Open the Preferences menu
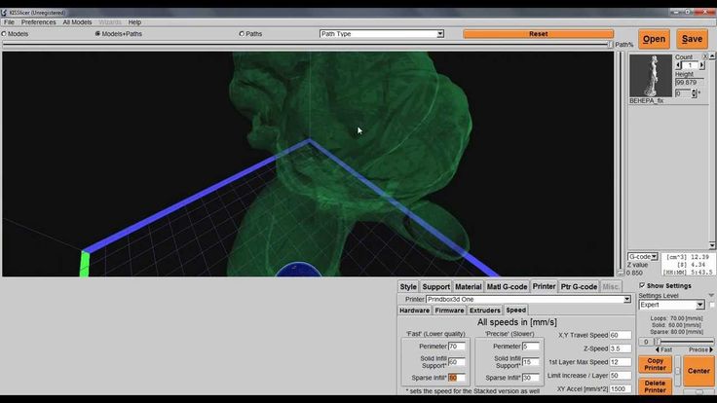Viewport: 717px width, 403px height. [x=38, y=22]
